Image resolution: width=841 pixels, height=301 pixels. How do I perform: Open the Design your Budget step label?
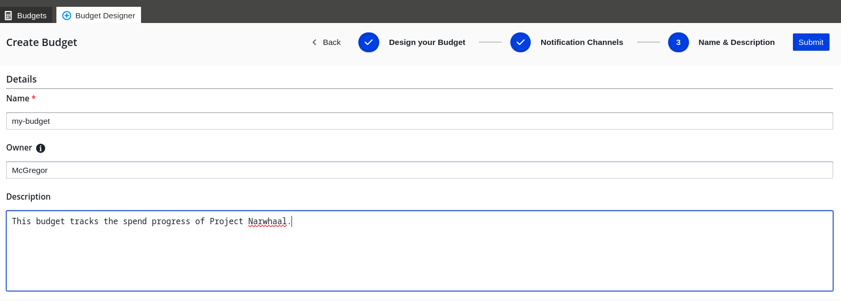427,42
